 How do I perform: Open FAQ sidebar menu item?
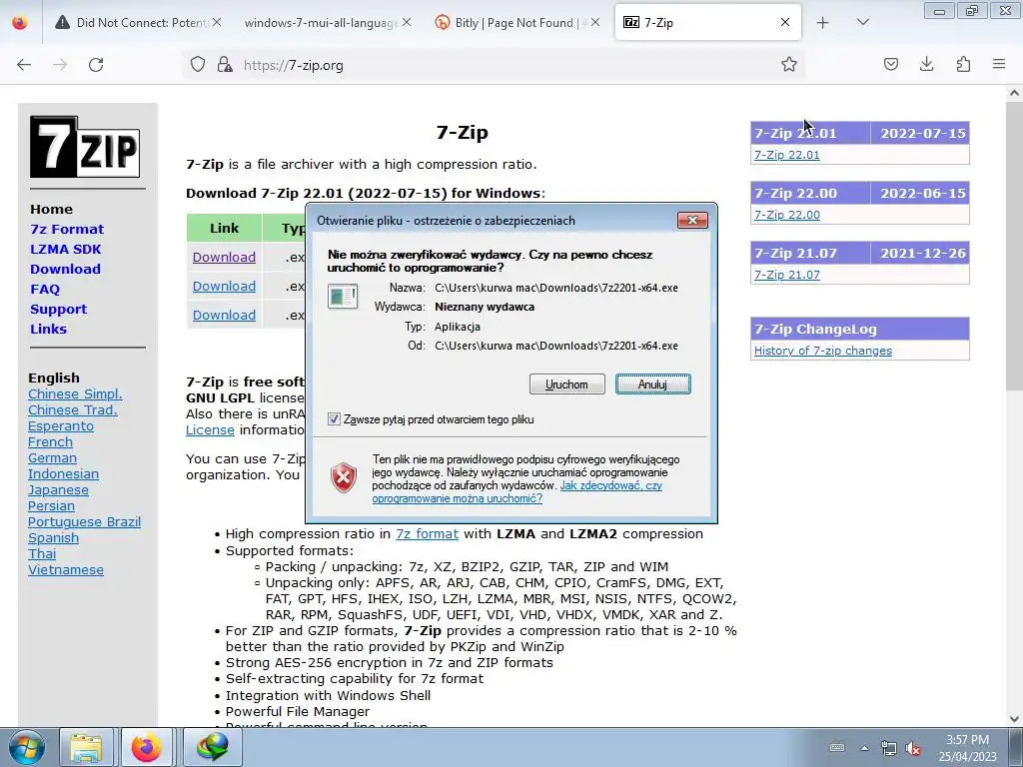(45, 289)
